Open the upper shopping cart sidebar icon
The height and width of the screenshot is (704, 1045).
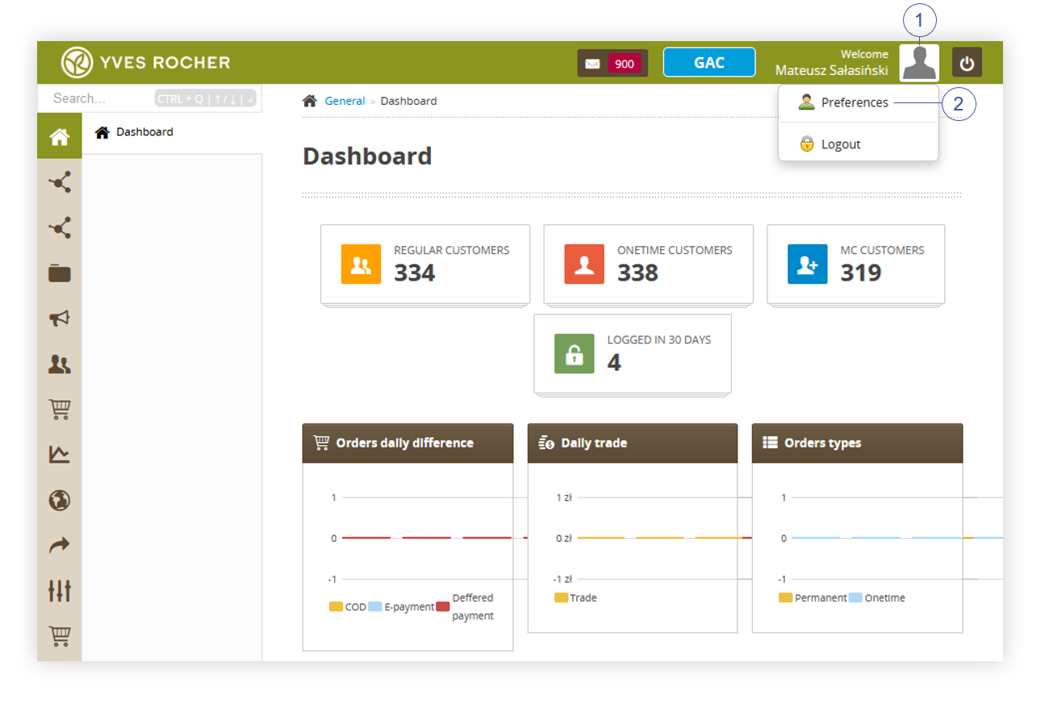tap(60, 410)
